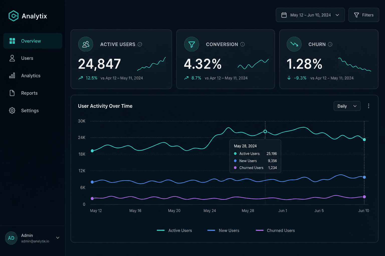Open the chart's three-dot more options menu

[x=368, y=106]
